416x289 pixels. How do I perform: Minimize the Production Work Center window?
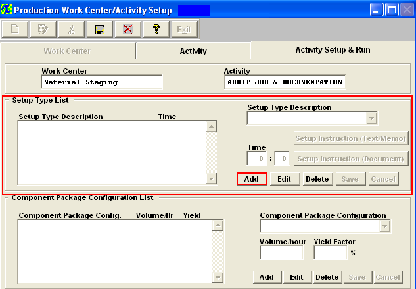377,10
